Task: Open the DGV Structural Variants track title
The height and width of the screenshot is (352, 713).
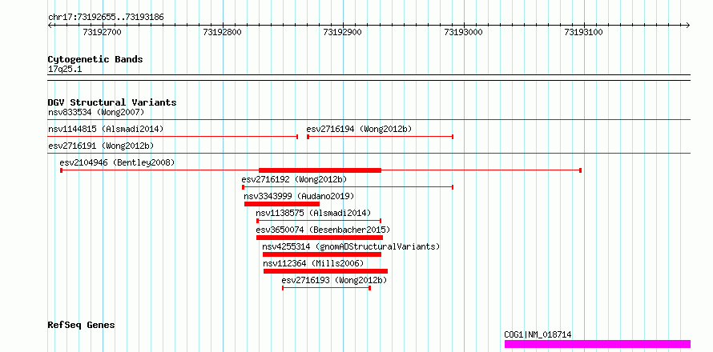Action: (x=112, y=102)
